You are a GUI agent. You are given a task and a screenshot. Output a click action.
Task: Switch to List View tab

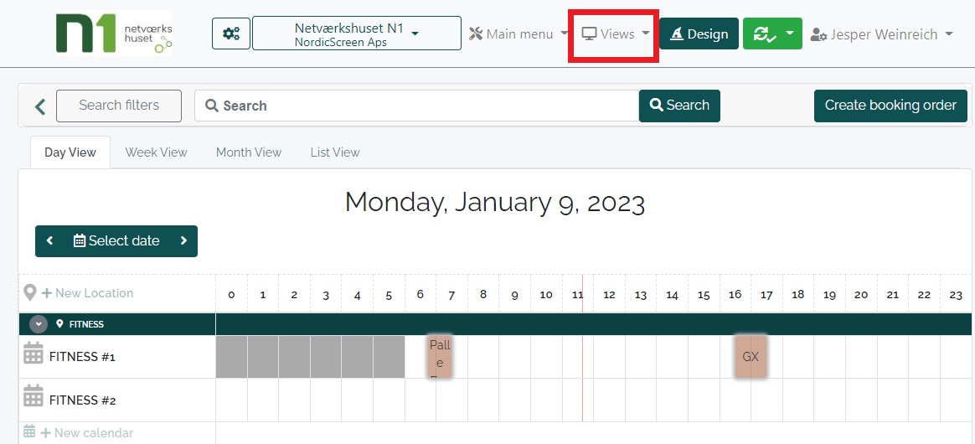pos(335,152)
